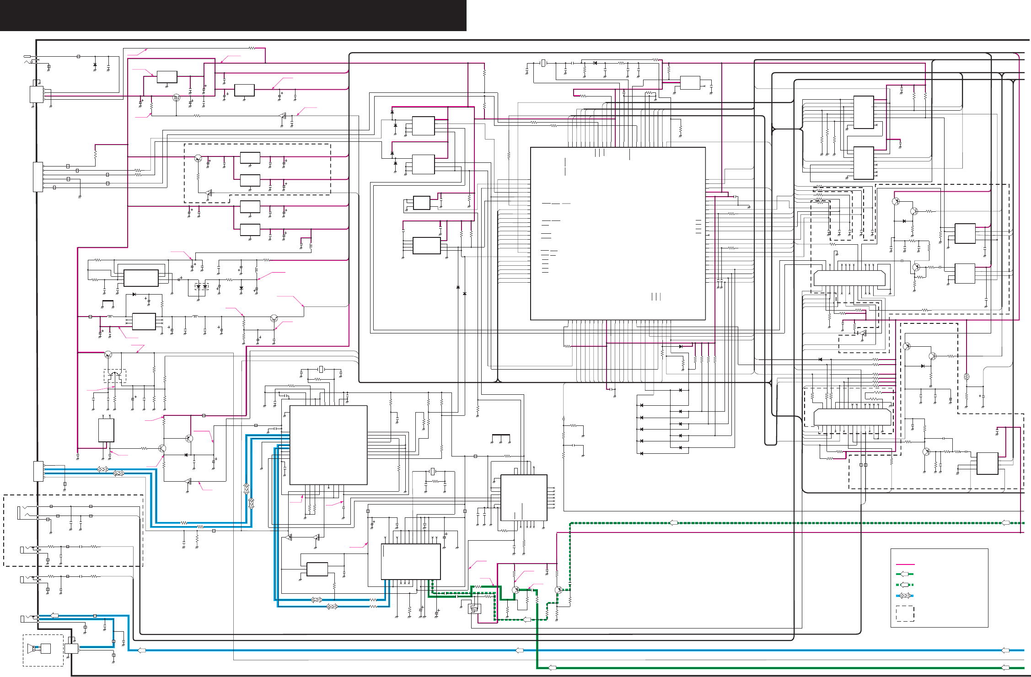
Task: Click the wide IC block at bottom center
Action: [411, 561]
